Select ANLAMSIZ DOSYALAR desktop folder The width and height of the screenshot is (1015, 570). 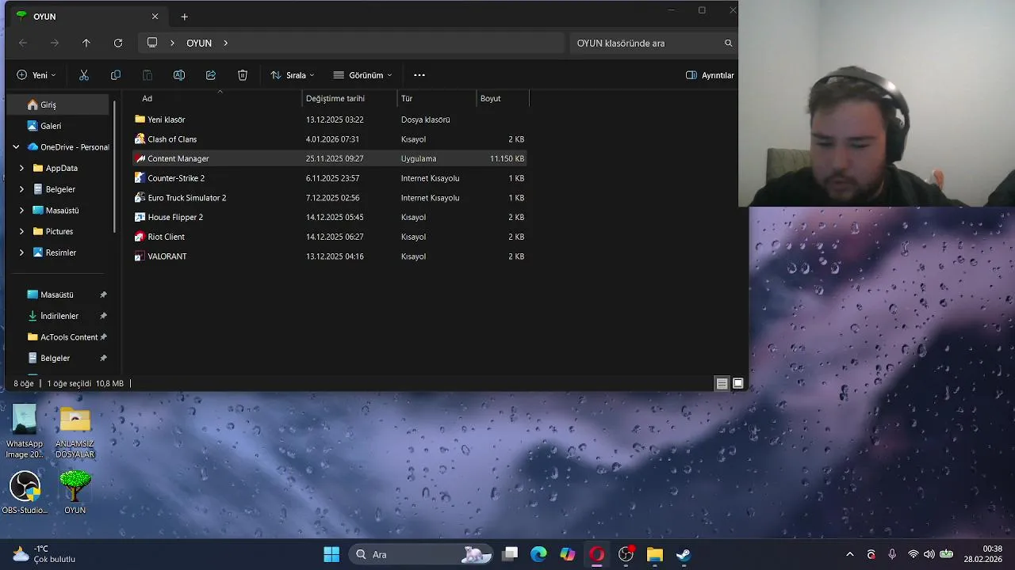click(75, 431)
